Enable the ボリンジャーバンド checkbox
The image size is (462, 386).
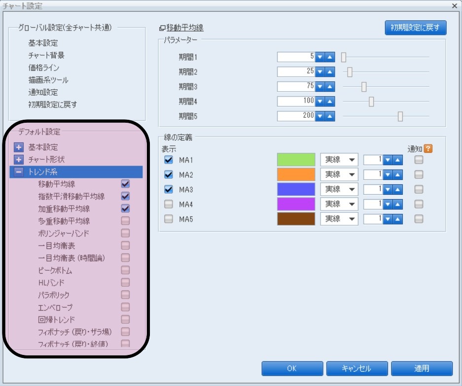coord(125,233)
